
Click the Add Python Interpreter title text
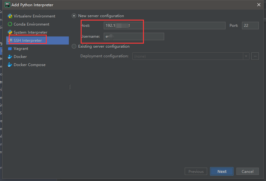tap(32, 5)
